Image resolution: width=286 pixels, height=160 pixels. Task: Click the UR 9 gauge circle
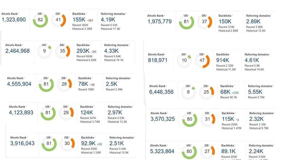(44, 51)
